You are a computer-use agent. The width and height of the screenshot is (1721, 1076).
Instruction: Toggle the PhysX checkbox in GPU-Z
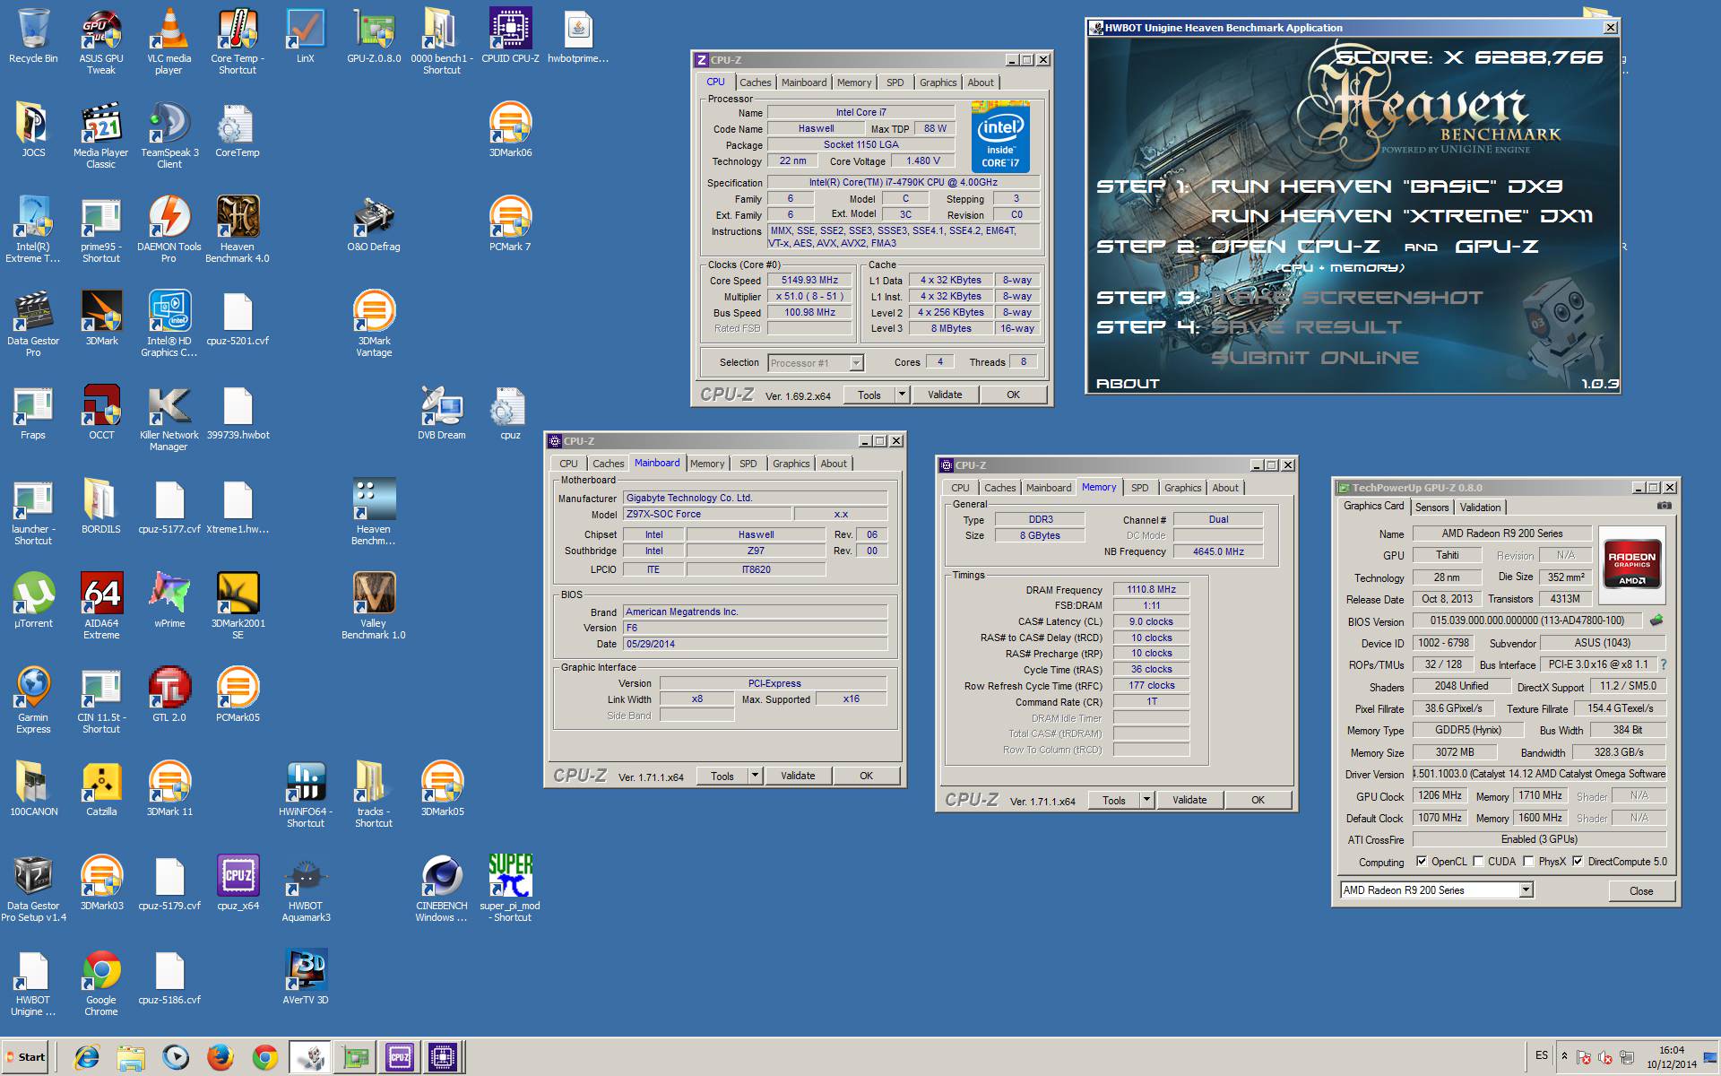[x=1528, y=861]
